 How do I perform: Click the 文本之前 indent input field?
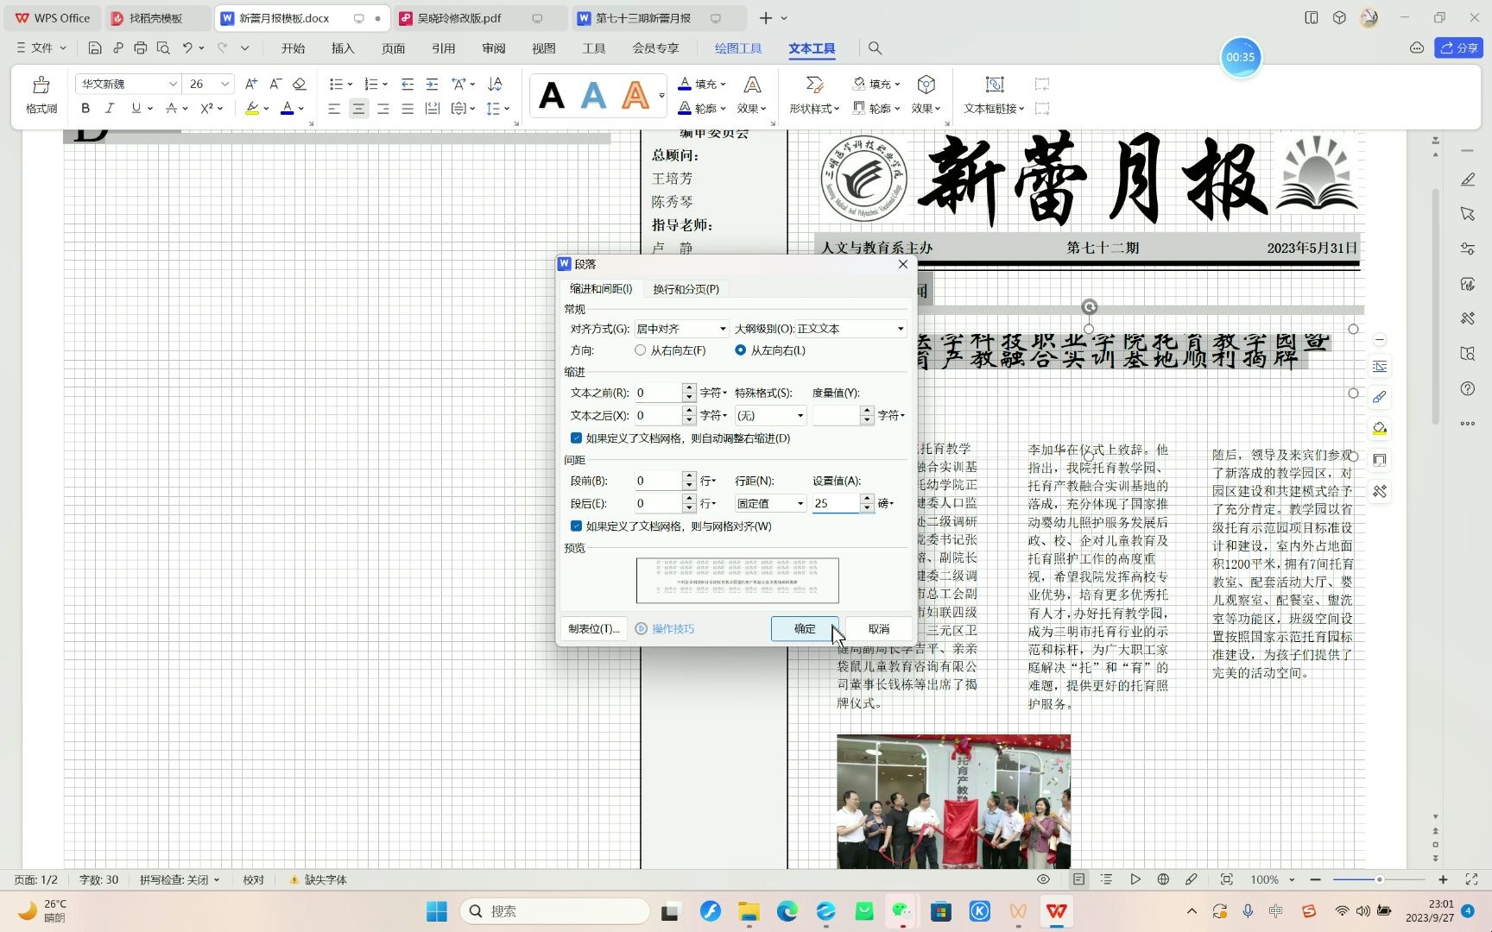pyautogui.click(x=658, y=394)
